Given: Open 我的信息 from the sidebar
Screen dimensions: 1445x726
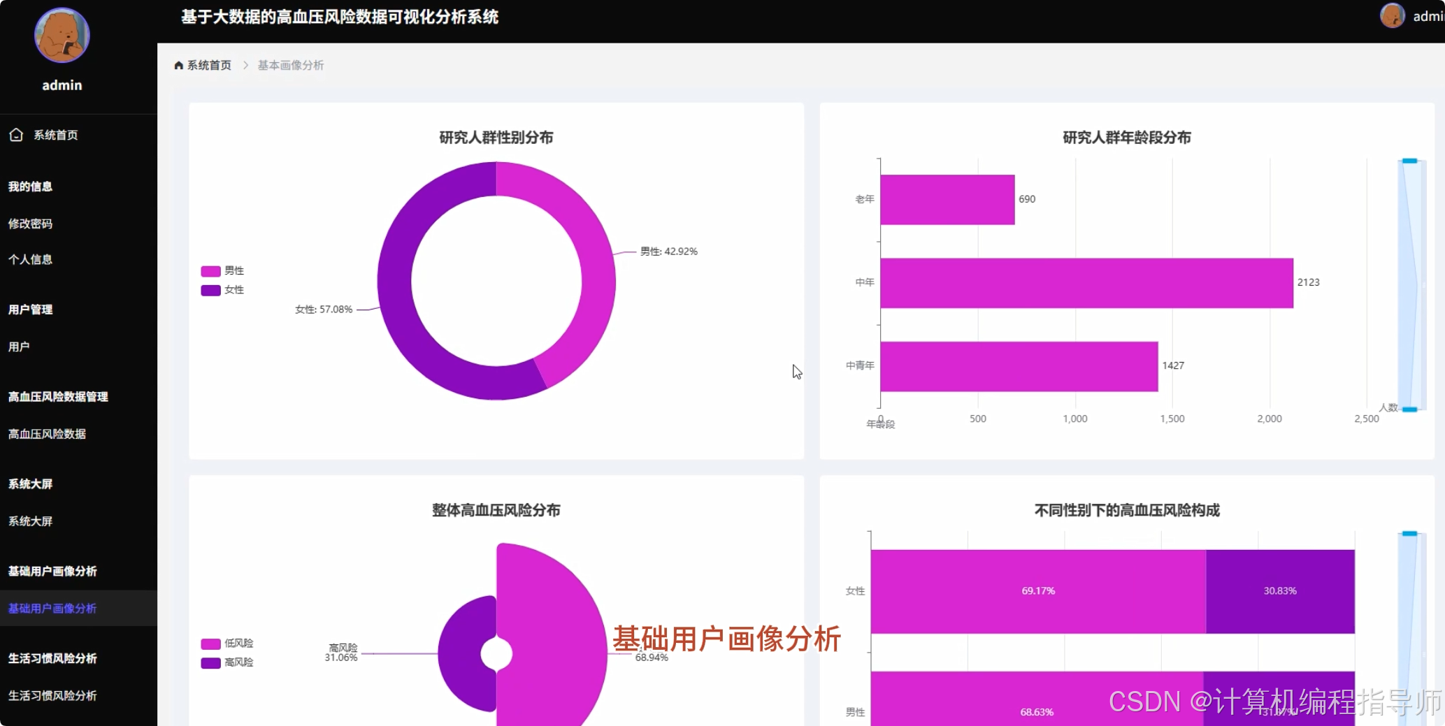Looking at the screenshot, I should 31,187.
